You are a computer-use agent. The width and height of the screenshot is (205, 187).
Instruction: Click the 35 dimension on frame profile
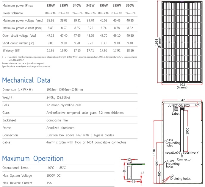[133, 182]
